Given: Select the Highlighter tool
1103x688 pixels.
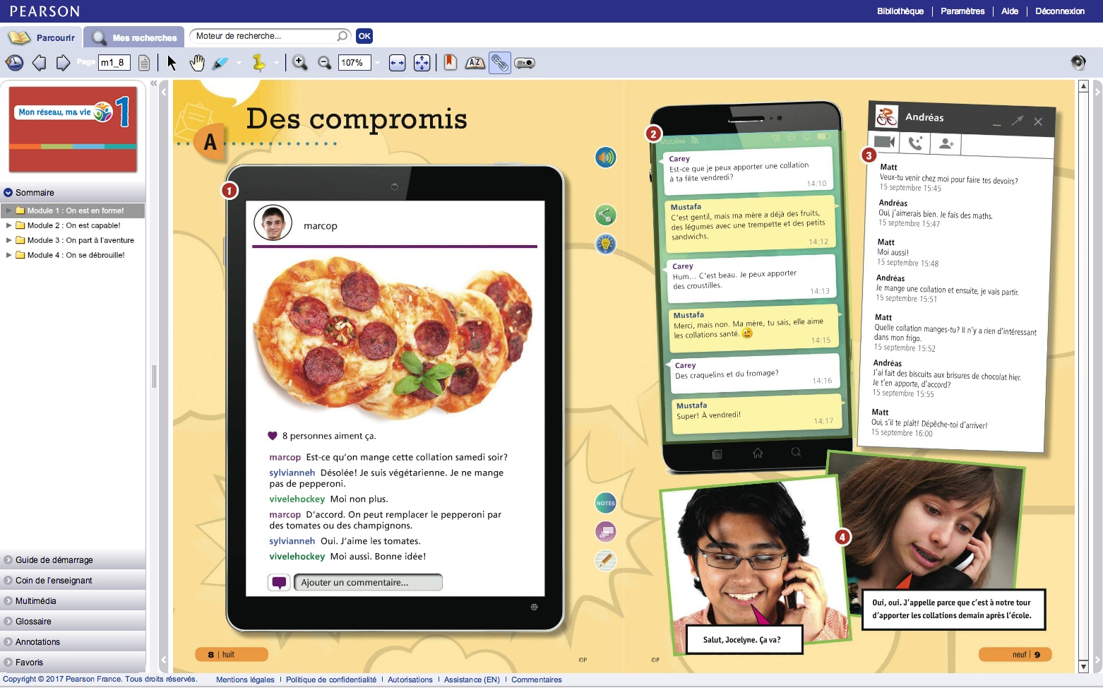Looking at the screenshot, I should point(221,62).
